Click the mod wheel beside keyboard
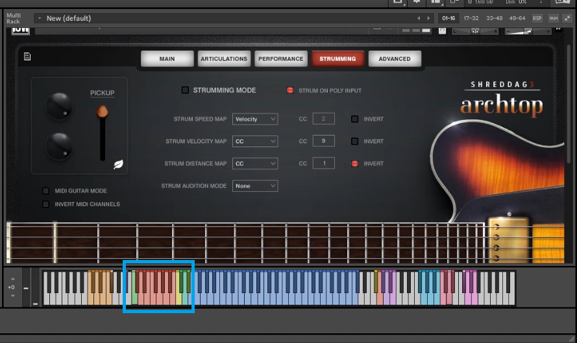The width and height of the screenshot is (577, 343). [35, 287]
